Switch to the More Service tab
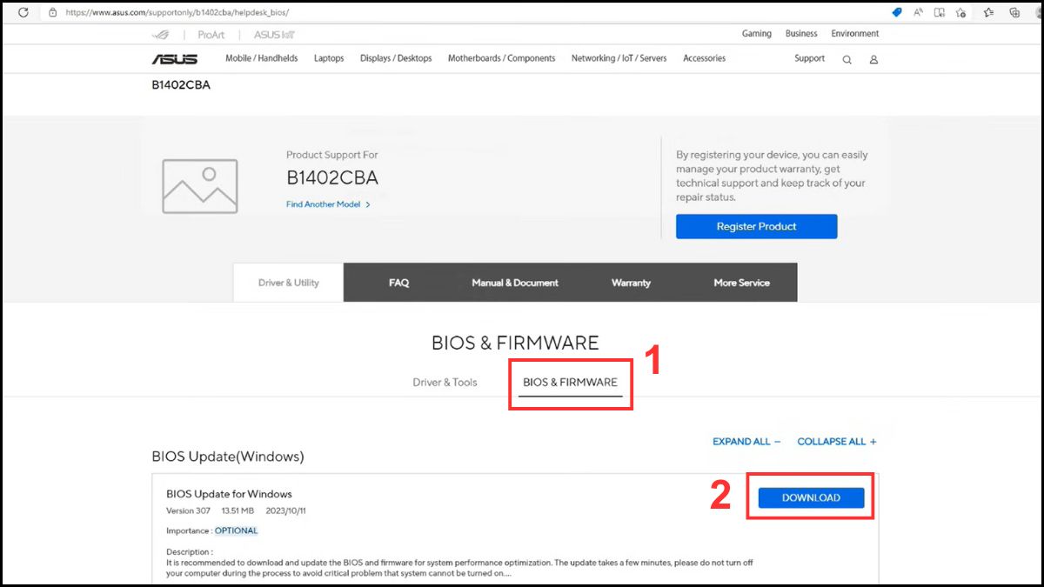The width and height of the screenshot is (1044, 587). click(x=741, y=283)
